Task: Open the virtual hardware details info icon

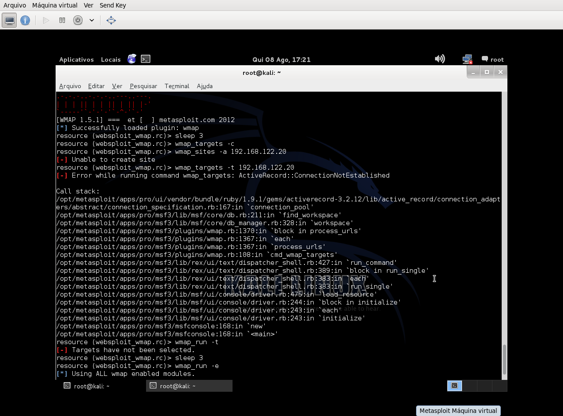Action: click(x=25, y=20)
